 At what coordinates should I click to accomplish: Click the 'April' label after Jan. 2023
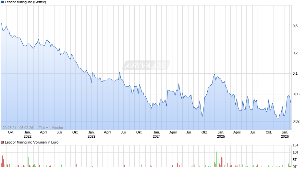coord(107,133)
